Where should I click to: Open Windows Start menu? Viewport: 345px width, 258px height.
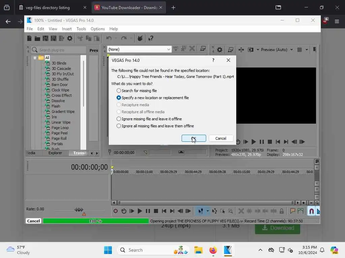point(108,250)
